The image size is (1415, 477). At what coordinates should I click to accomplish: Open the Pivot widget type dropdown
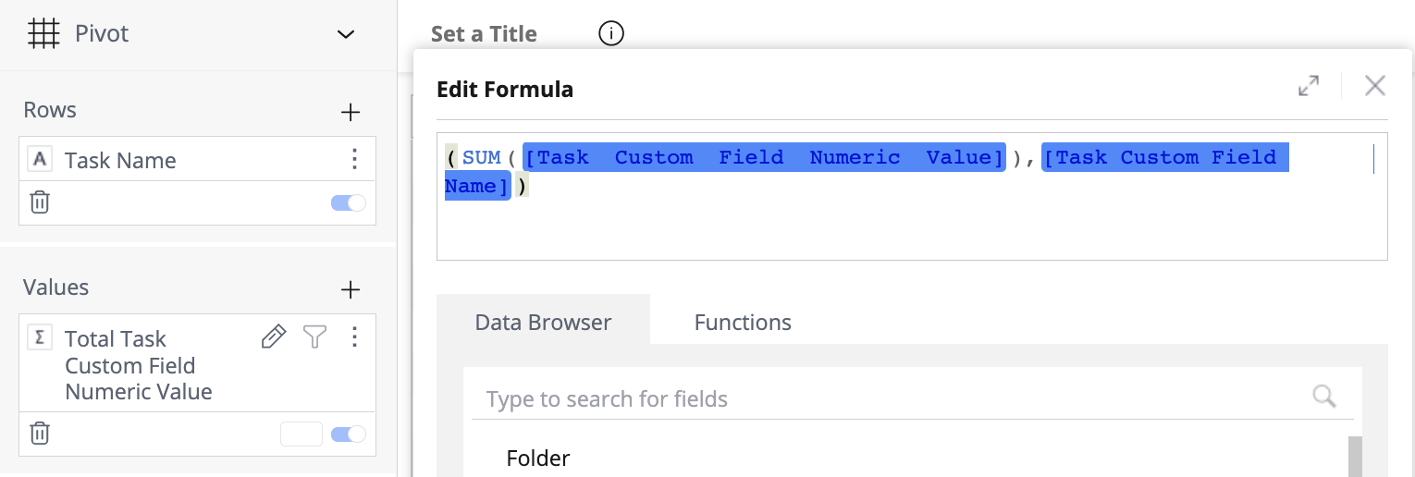point(346,34)
